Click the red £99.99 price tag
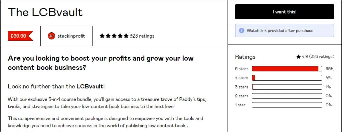 (20, 36)
